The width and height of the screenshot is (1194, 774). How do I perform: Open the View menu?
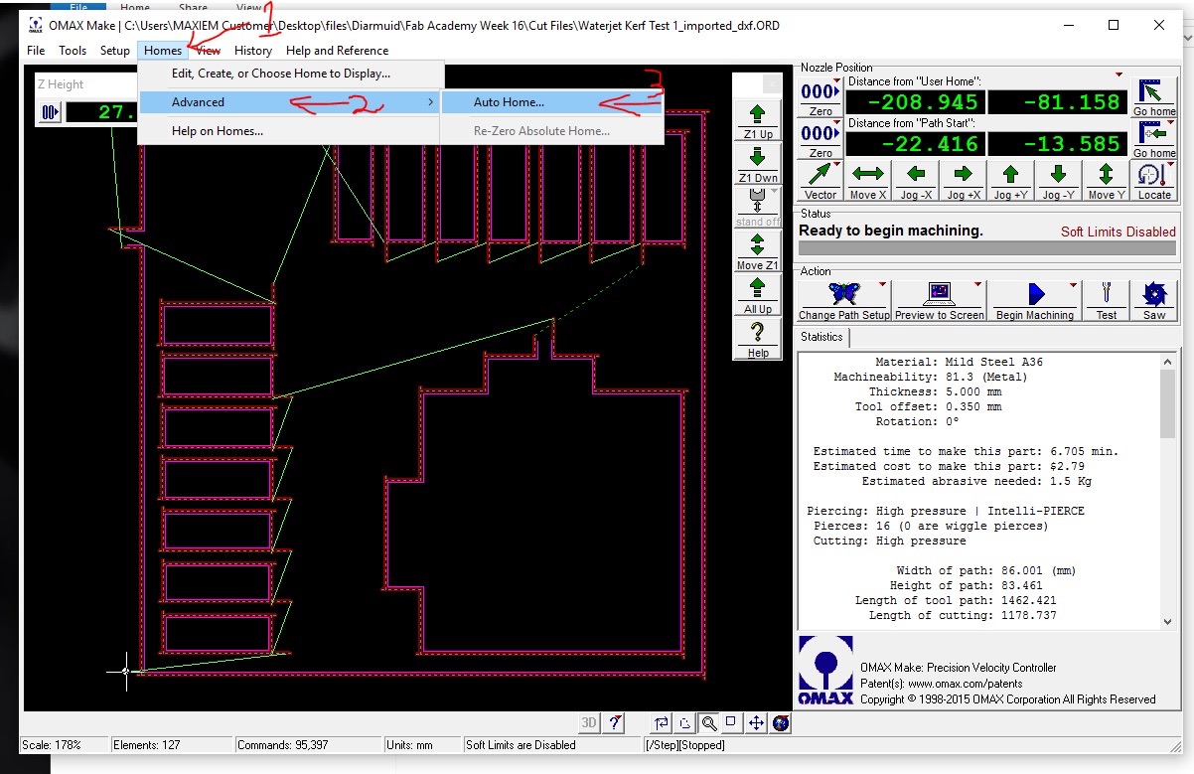208,51
